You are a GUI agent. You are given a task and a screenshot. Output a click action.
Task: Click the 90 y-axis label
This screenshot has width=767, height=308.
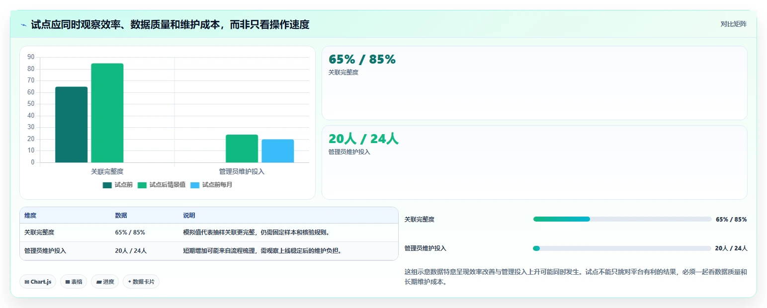31,57
